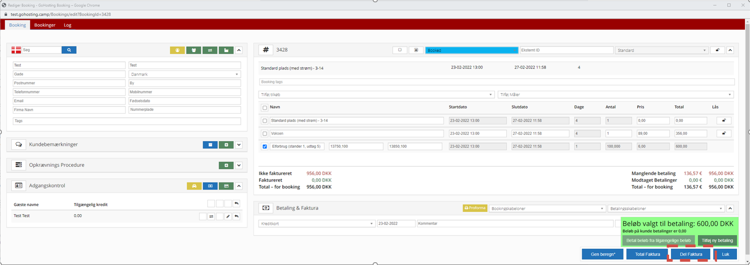
Task: Click the green credit card icon in Adgangskontrol
Action: 226,186
